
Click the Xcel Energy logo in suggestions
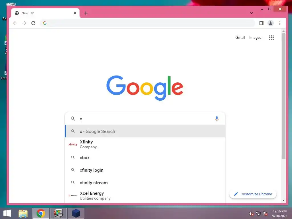click(73, 196)
